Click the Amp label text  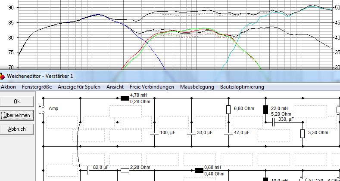tap(53, 108)
